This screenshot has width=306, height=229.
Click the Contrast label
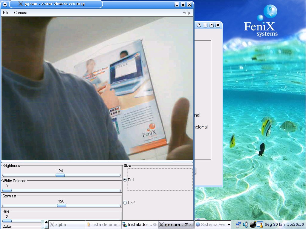click(x=9, y=196)
